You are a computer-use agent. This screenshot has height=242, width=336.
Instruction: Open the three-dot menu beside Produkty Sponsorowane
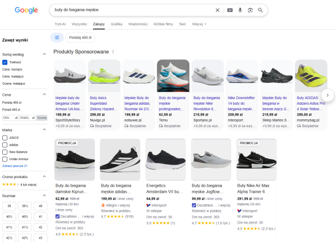click(x=113, y=52)
